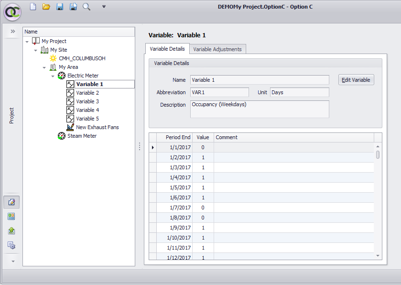Click the Comment column header
The image size is (401, 285).
tap(294, 137)
